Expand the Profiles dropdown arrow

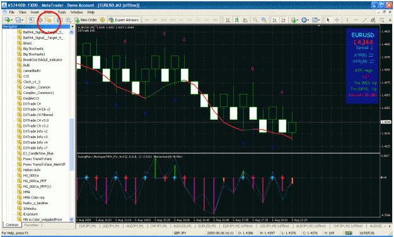click(x=23, y=20)
